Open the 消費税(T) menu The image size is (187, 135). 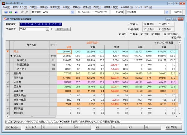[55, 7]
